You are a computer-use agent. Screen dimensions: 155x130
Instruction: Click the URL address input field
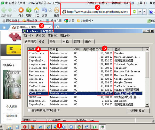(97, 12)
